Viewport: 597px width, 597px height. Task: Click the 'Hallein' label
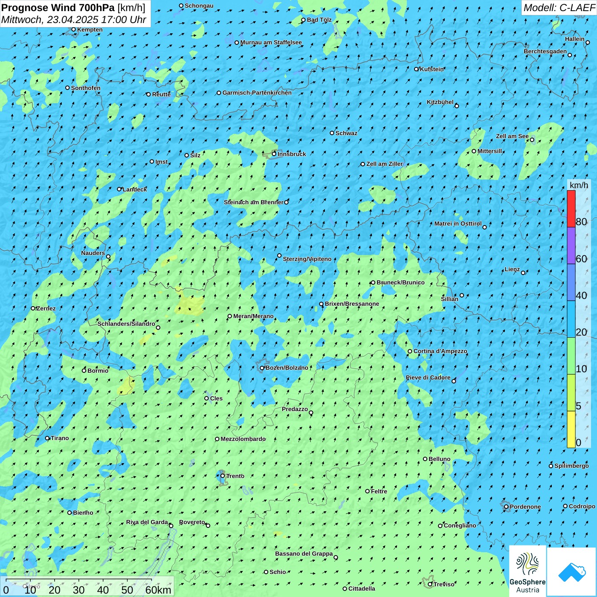(x=575, y=39)
